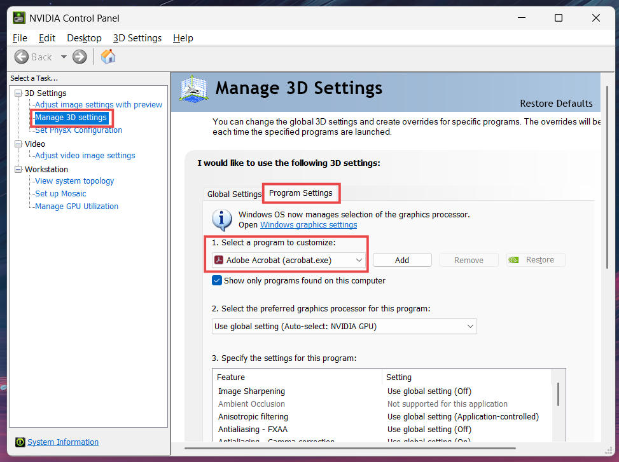Switch to the Global Settings tab
Viewport: 619px width, 462px height.
(233, 194)
